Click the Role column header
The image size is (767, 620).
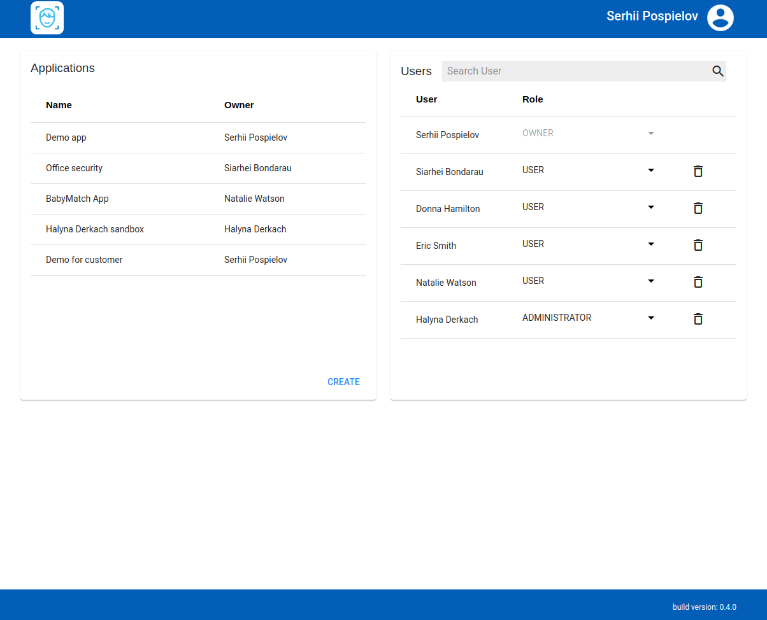[533, 99]
